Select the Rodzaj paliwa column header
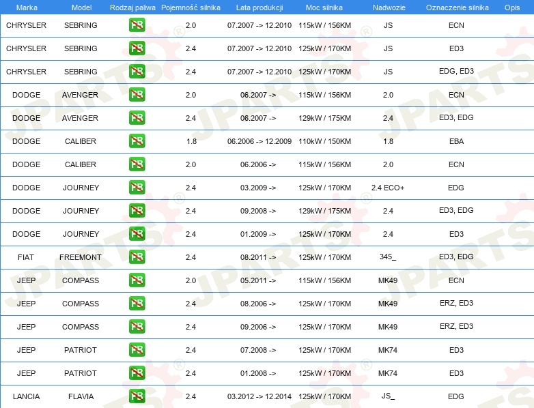Image resolution: width=534 pixels, height=408 pixels. [132, 7]
